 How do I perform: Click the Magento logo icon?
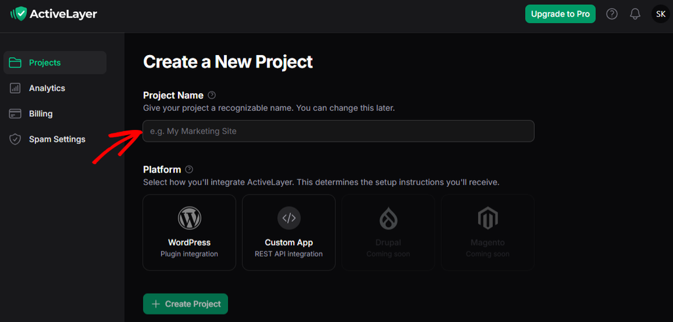tap(488, 218)
